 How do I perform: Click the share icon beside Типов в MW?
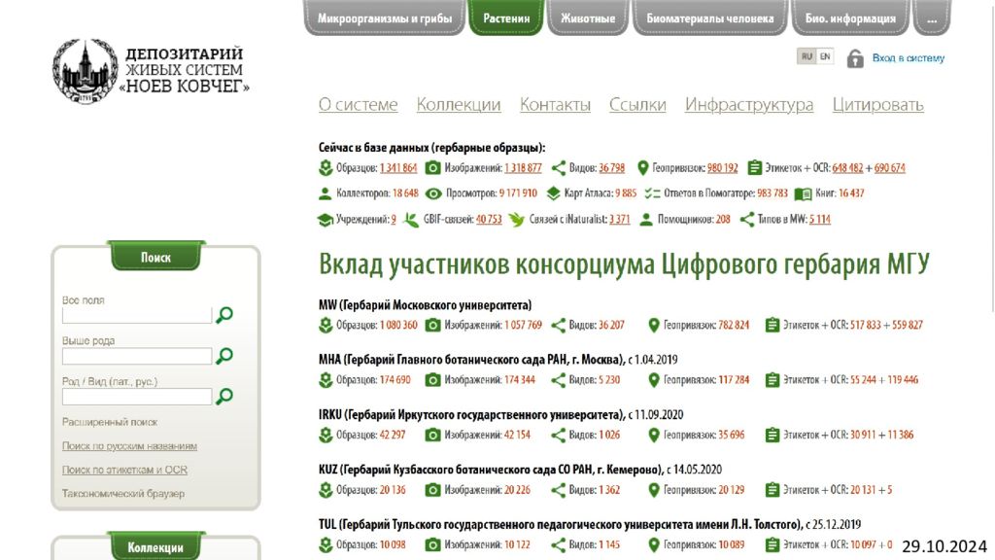[747, 220]
